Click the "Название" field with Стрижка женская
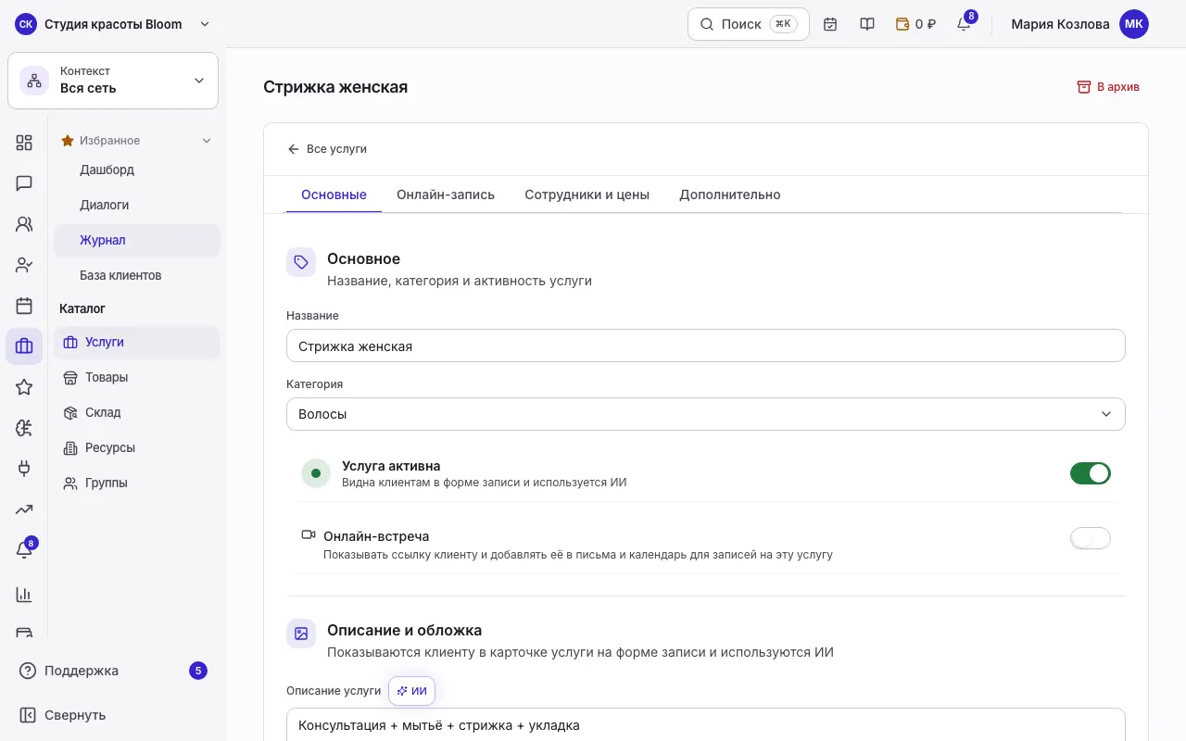The width and height of the screenshot is (1186, 741). point(706,345)
